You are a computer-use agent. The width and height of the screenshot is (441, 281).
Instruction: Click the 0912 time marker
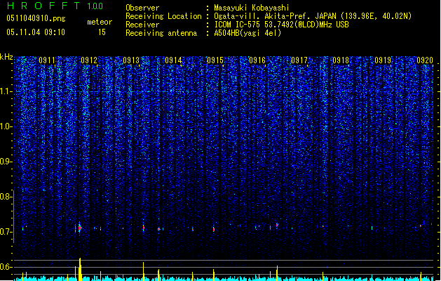pyautogui.click(x=89, y=60)
